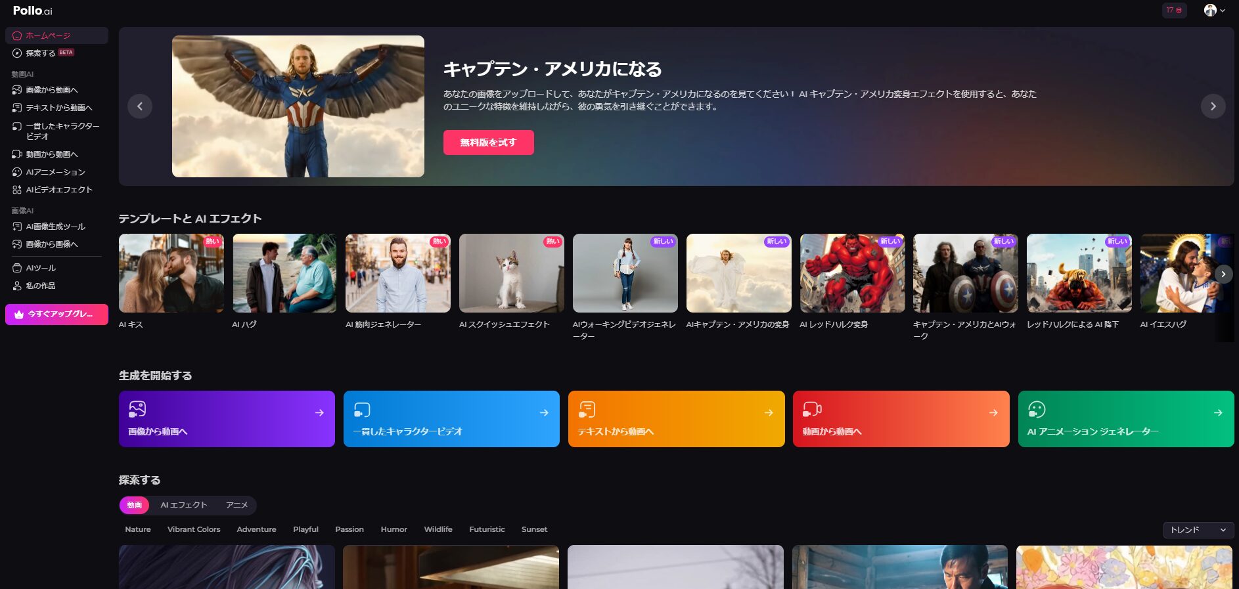Open the レッドハルクによる AI 降下 template
Viewport: 1239px width, 589px height.
pos(1079,273)
